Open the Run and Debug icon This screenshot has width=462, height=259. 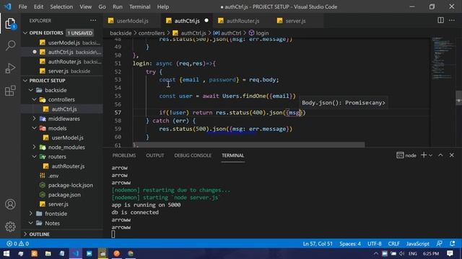(10, 68)
